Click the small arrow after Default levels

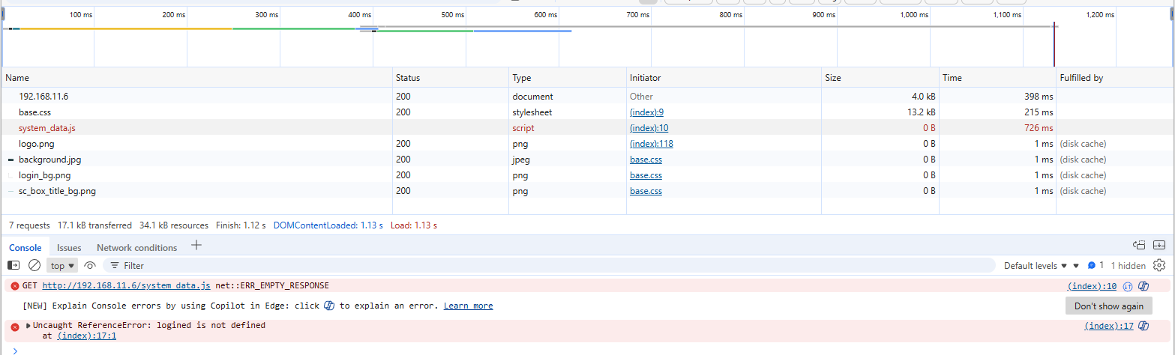(1076, 265)
